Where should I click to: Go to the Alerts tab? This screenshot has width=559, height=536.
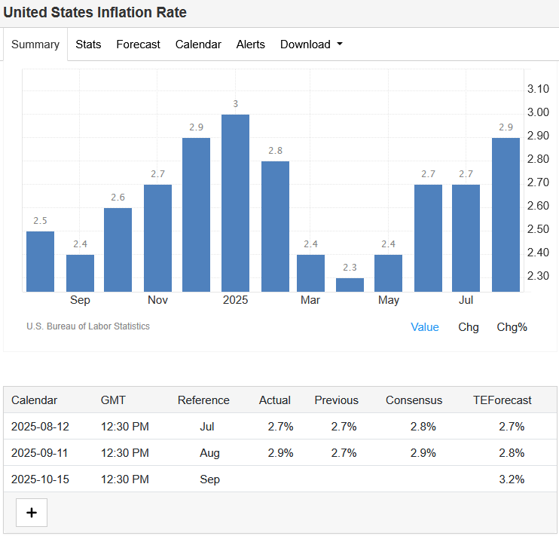pyautogui.click(x=250, y=44)
